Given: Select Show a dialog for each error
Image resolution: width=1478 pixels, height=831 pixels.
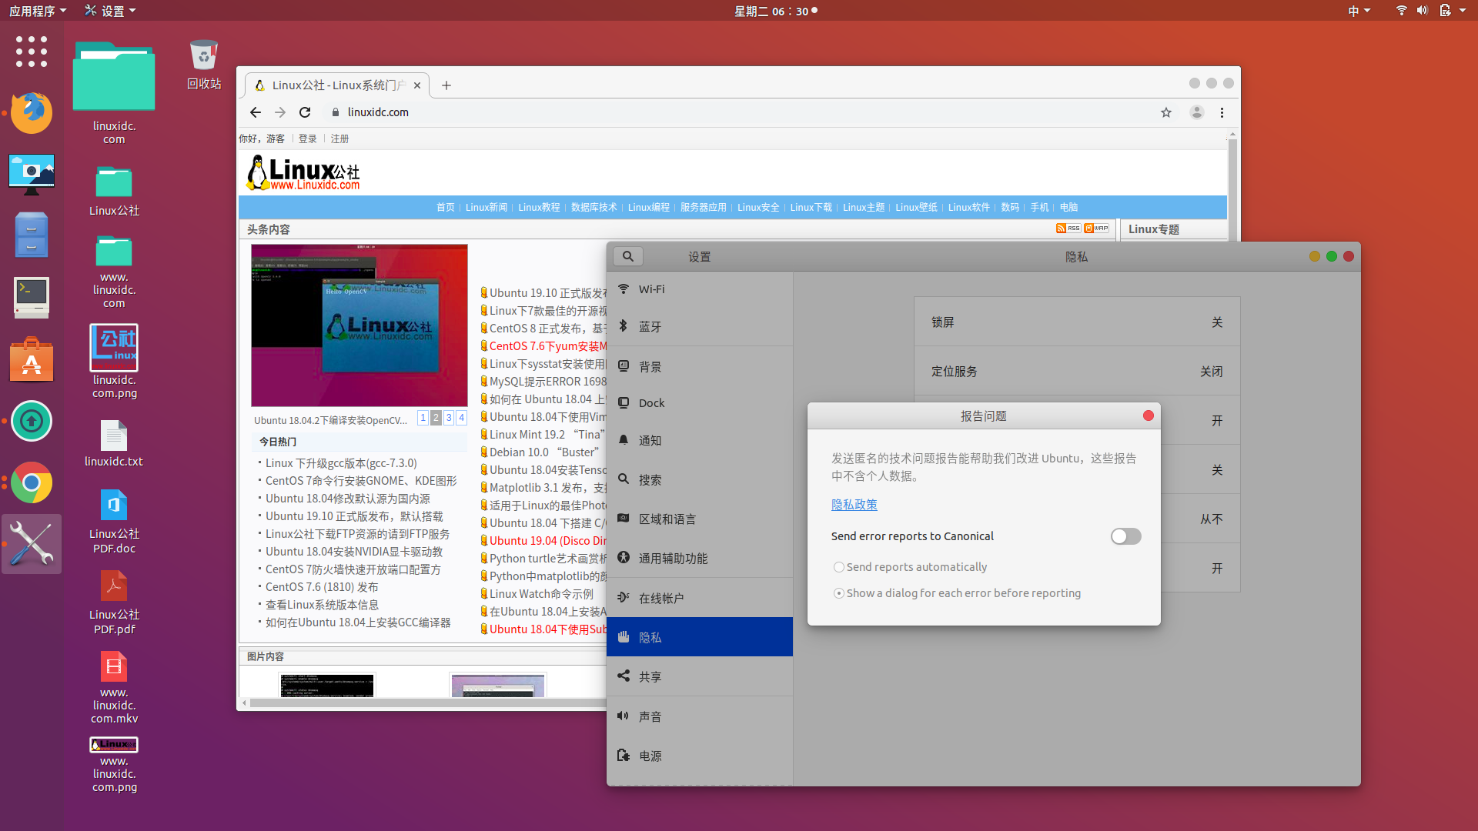Looking at the screenshot, I should coord(957,593).
